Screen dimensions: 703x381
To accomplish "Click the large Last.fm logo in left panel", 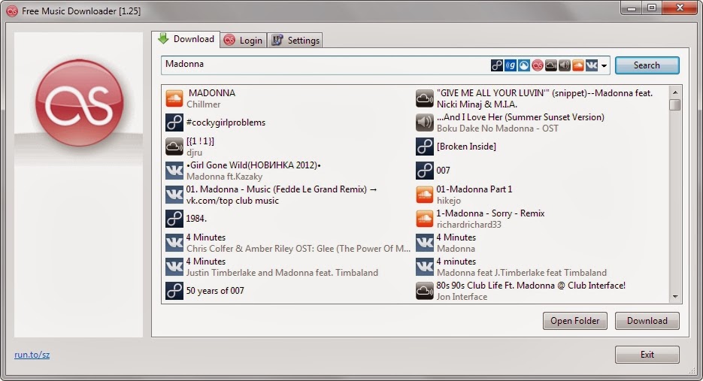I will (80, 103).
